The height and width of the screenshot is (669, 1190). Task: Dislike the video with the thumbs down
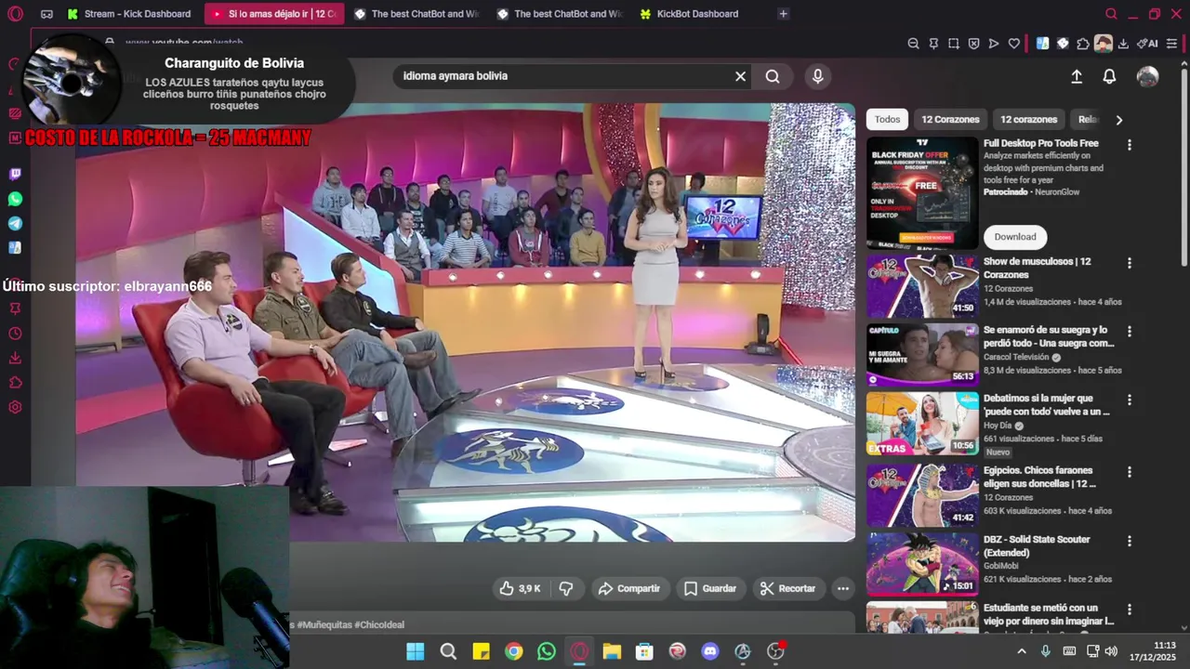565,588
